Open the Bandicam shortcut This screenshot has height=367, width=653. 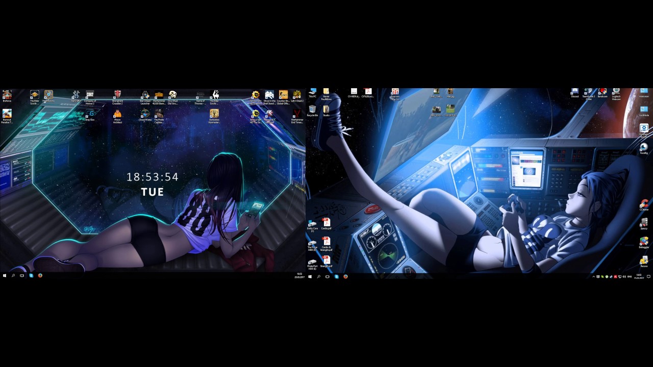[x=602, y=92]
